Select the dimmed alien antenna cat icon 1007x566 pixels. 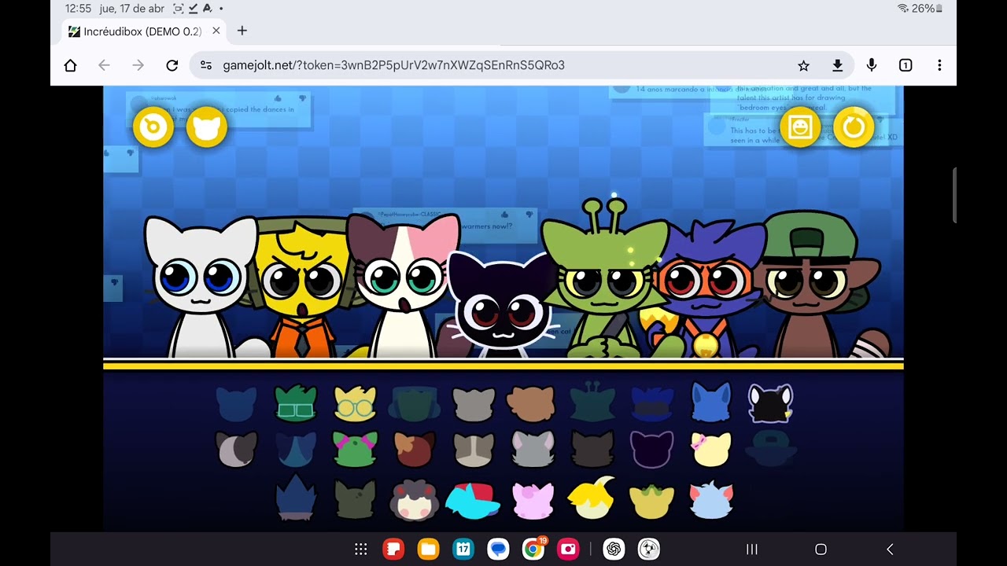pyautogui.click(x=592, y=402)
